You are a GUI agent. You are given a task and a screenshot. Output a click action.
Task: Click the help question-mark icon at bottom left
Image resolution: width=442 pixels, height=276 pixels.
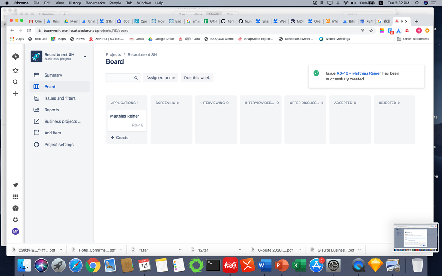point(15,208)
